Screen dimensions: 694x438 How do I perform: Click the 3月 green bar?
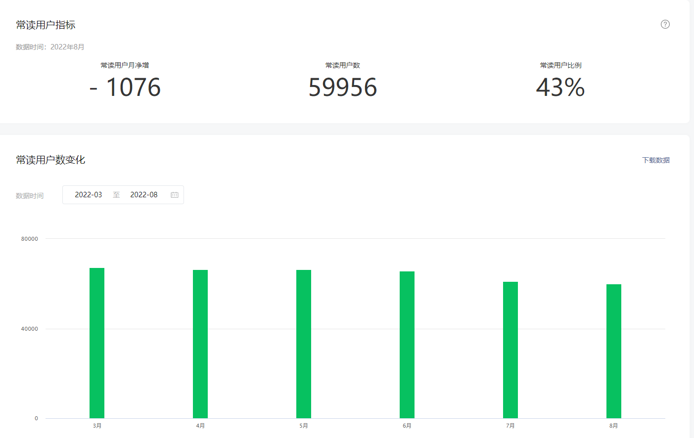(x=97, y=343)
